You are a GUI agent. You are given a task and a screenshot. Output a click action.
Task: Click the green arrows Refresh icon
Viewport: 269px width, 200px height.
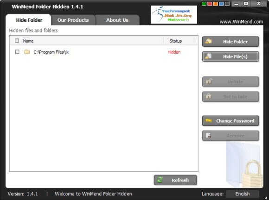pos(160,180)
